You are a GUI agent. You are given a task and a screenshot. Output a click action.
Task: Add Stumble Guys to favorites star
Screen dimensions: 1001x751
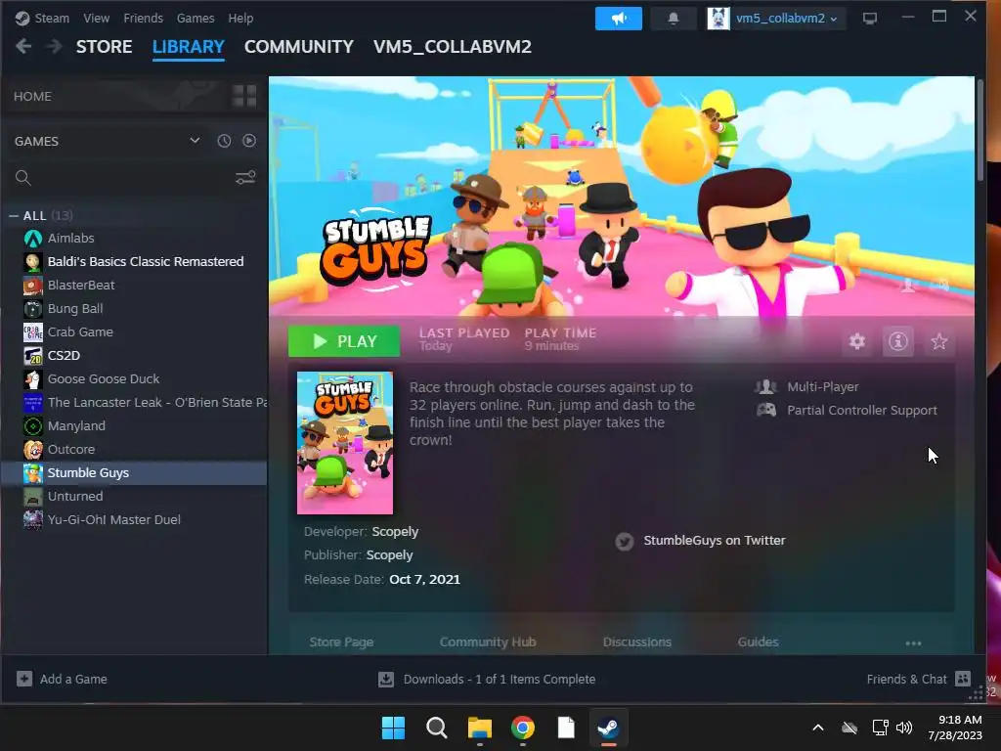938,341
